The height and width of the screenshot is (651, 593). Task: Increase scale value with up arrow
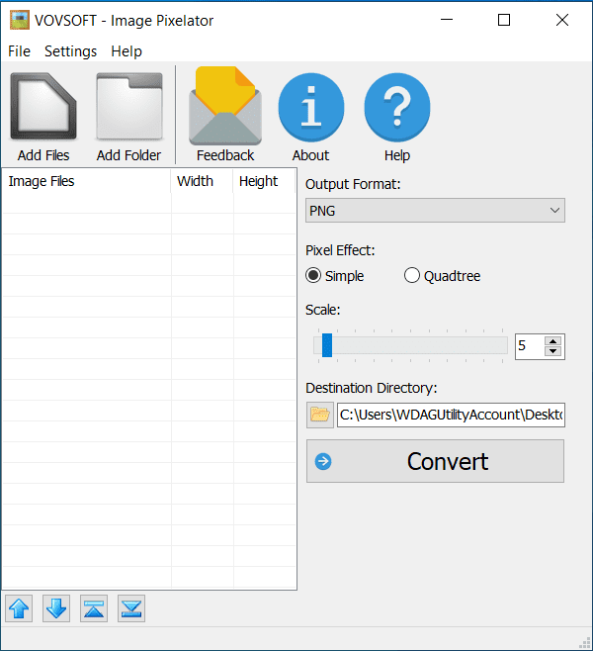tap(552, 341)
